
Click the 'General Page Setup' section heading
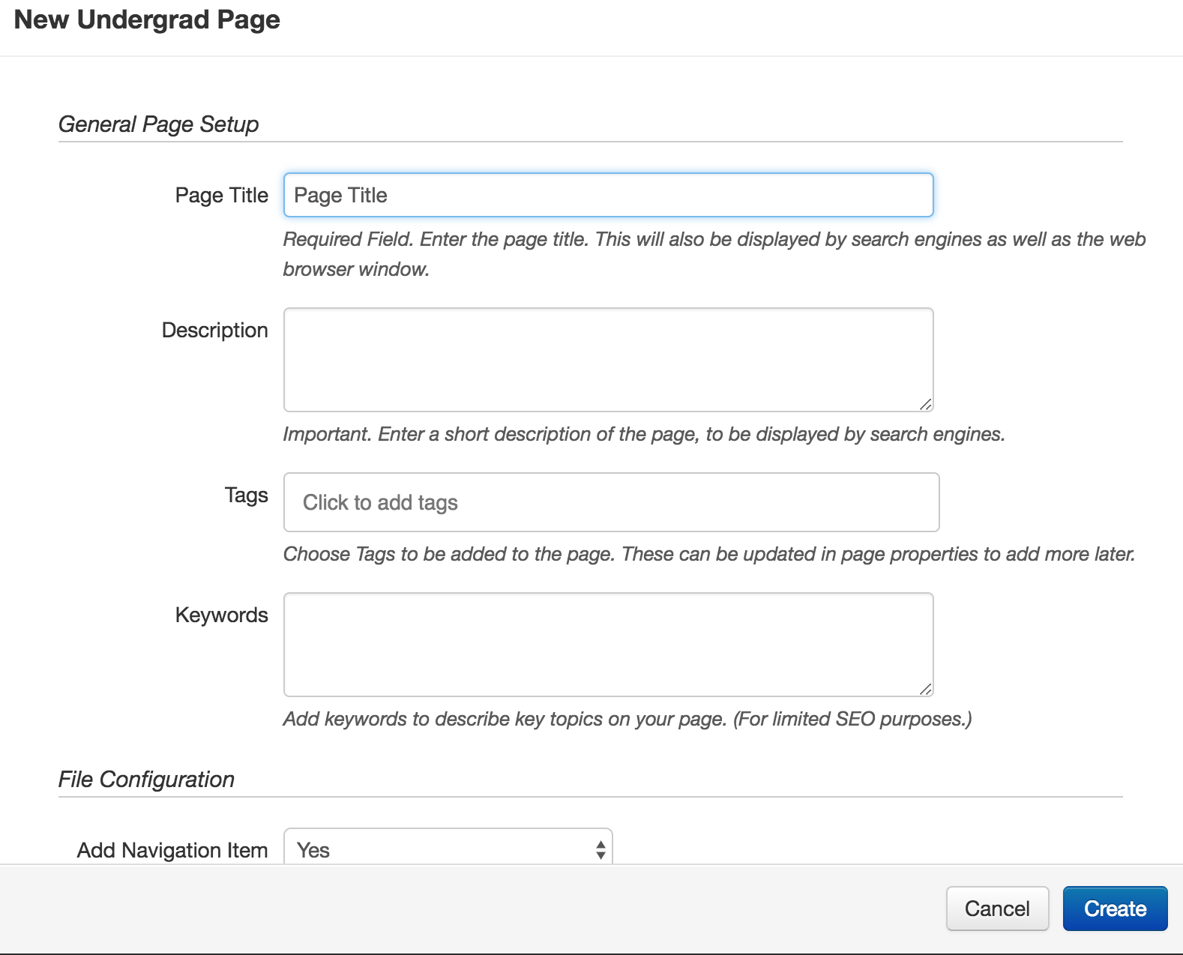pyautogui.click(x=158, y=124)
